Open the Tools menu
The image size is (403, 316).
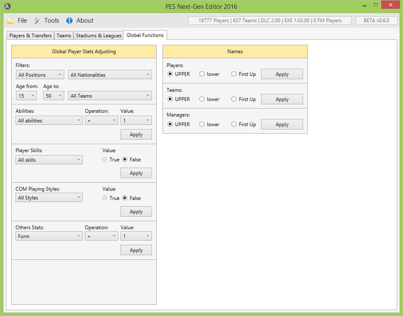pyautogui.click(x=51, y=21)
